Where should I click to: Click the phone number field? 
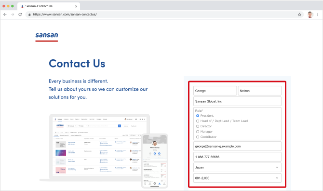237,157
